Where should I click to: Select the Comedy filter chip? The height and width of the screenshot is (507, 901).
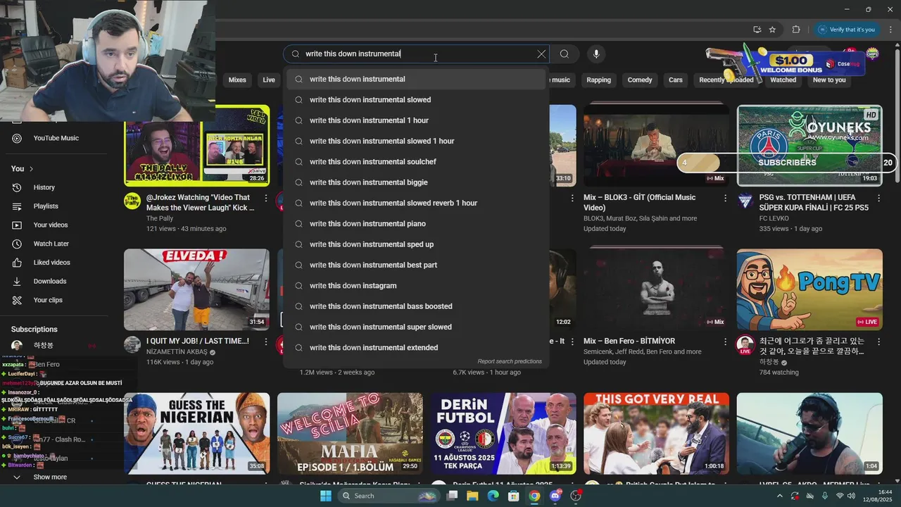[x=640, y=80]
